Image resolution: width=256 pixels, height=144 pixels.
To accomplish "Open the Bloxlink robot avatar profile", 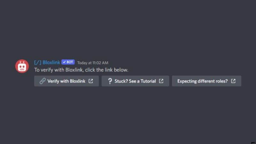I will pyautogui.click(x=22, y=66).
